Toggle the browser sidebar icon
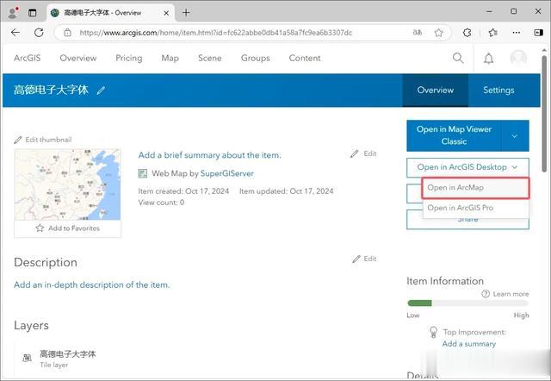551x381 pixels. (x=538, y=33)
